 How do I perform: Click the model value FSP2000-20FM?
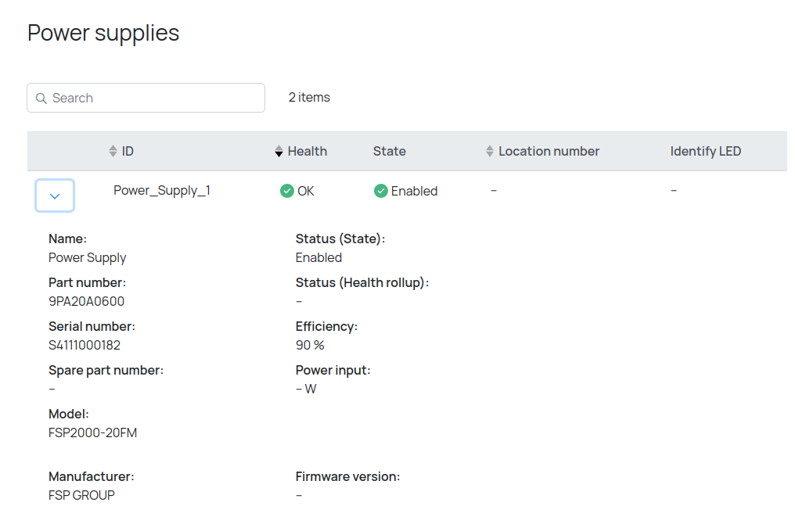tap(92, 432)
